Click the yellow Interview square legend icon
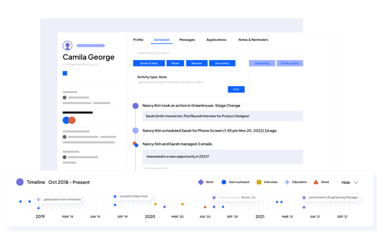Image resolution: width=377 pixels, height=251 pixels. coord(259,182)
